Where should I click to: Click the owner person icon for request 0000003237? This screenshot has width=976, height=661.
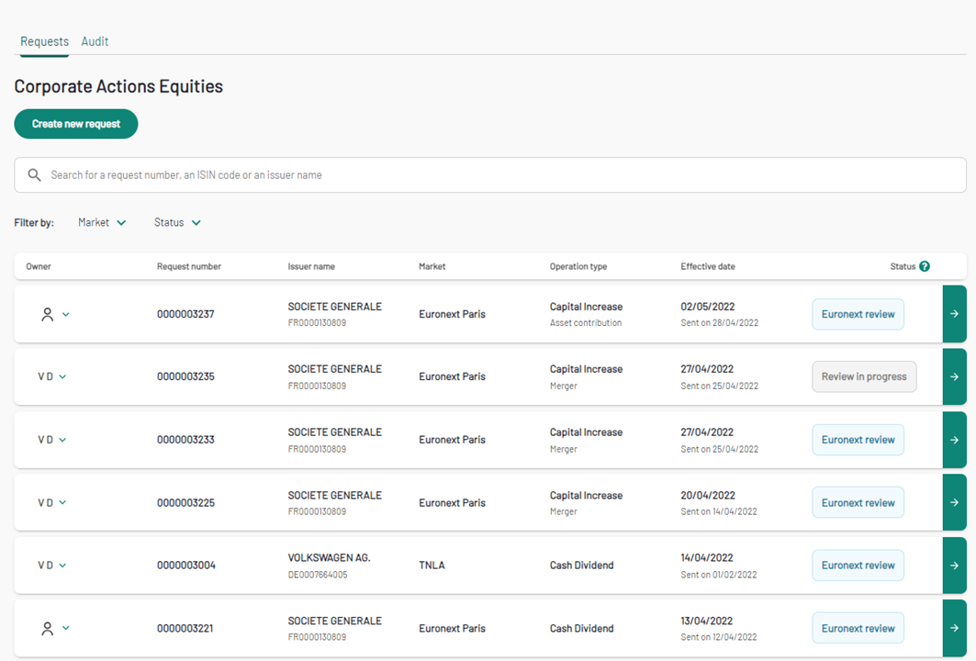point(48,314)
